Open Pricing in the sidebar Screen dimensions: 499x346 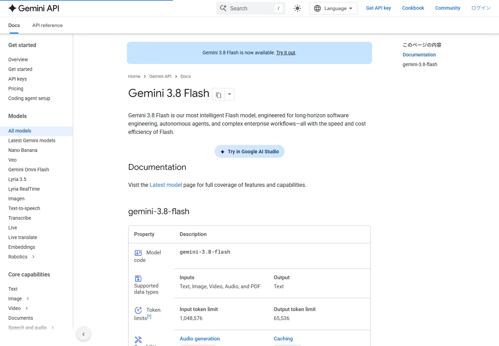pyautogui.click(x=16, y=89)
